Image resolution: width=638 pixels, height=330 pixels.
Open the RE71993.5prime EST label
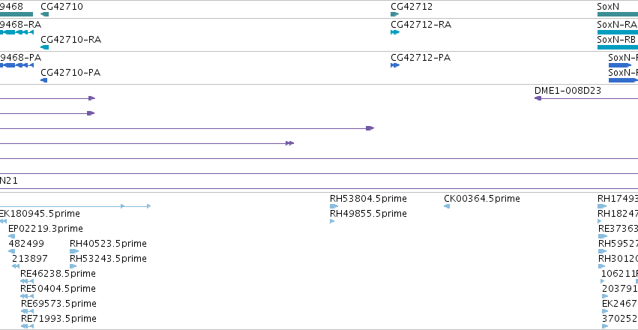(x=58, y=319)
